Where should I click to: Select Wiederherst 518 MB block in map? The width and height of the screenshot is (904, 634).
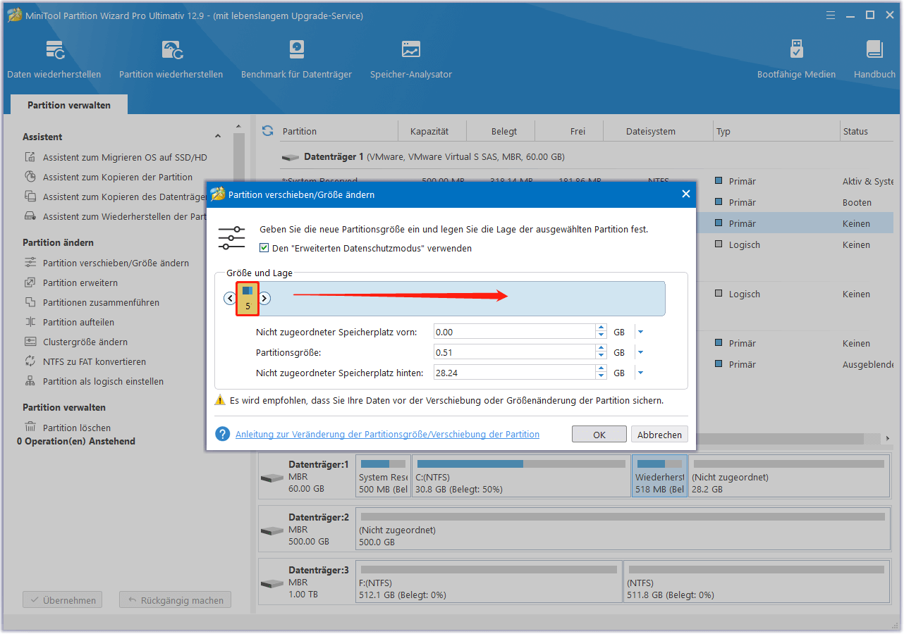659,476
